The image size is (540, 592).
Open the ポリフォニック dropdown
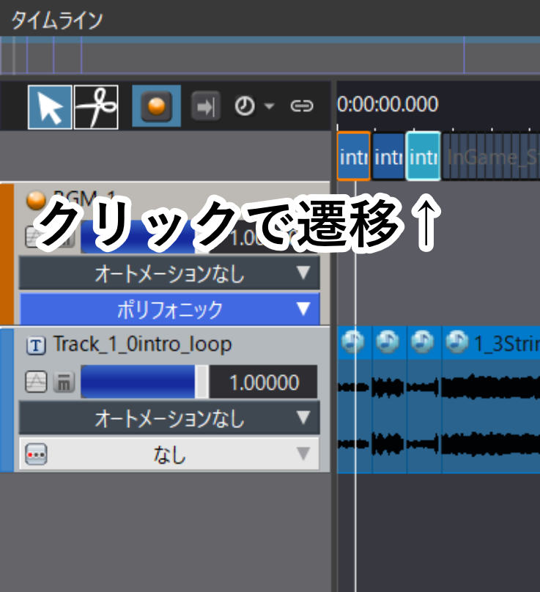pyautogui.click(x=169, y=309)
